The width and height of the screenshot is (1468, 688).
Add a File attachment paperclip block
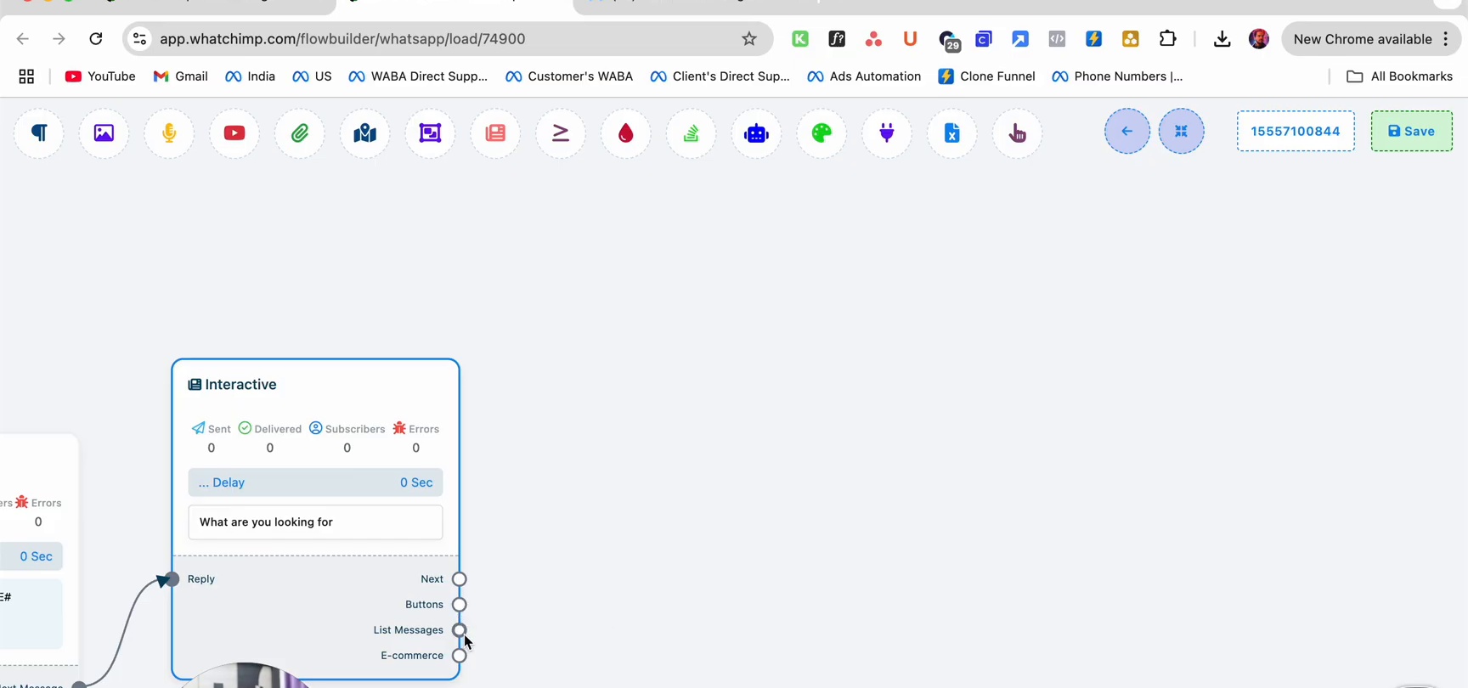coord(300,133)
